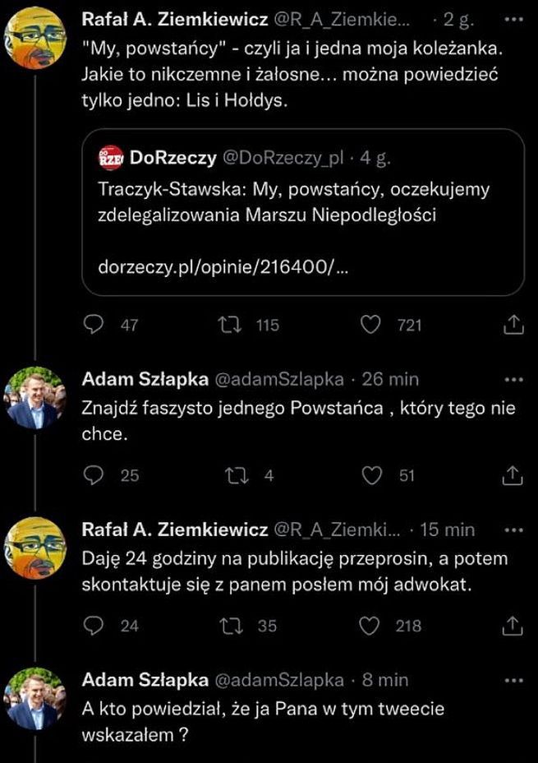This screenshot has height=763, width=538.
Task: Click the retweet icon showing 4
Action: [238, 475]
